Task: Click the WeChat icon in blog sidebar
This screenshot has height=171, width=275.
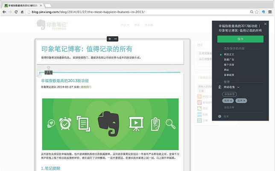Action: coord(199,109)
